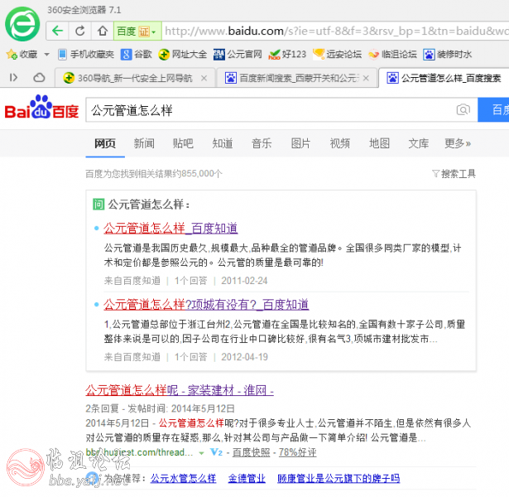Click the cloud icon in tab bar
This screenshot has height=497, width=509.
point(39,78)
